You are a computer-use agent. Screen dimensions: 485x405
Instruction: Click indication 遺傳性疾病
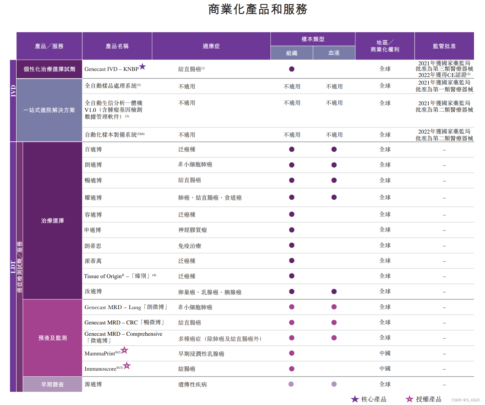[193, 384]
